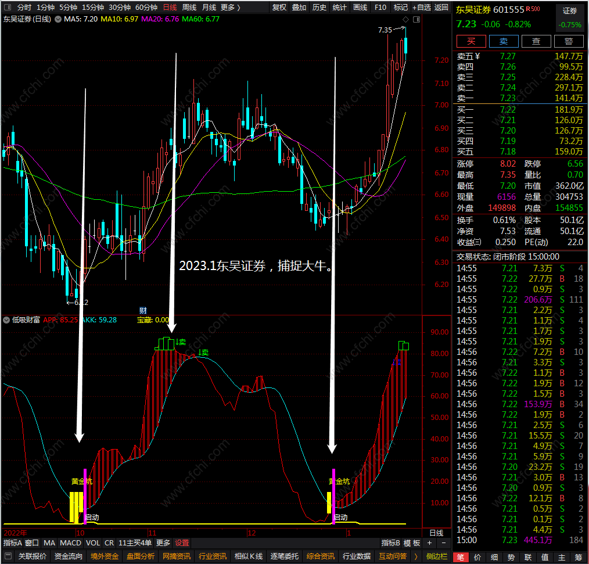589x564 pixels.
Task: Click the 叠加 overlay button
Action: pos(299,7)
